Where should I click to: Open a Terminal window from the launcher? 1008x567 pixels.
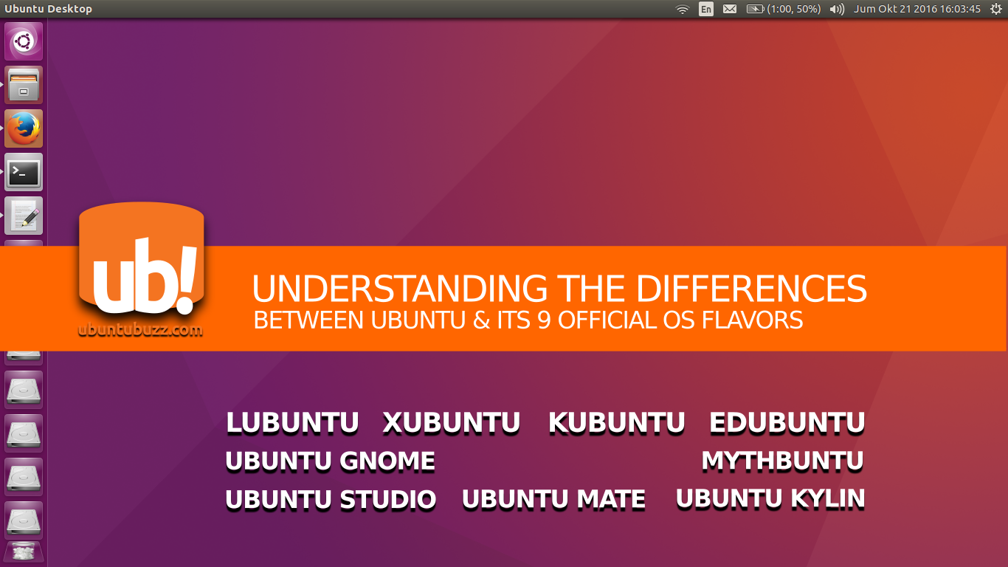pos(24,172)
